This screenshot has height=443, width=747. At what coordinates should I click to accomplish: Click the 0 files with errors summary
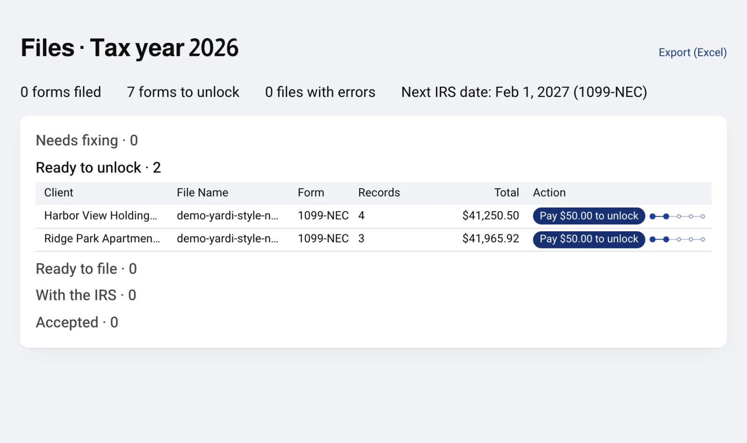[320, 92]
